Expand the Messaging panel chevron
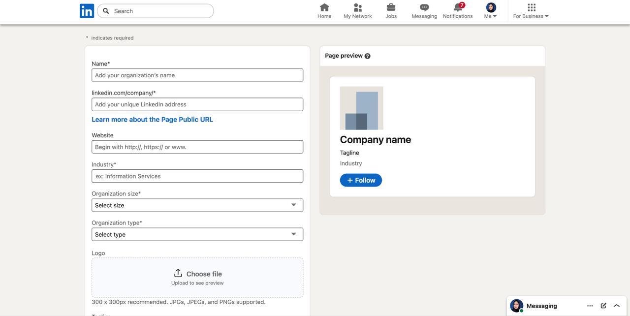The image size is (630, 316). (617, 306)
